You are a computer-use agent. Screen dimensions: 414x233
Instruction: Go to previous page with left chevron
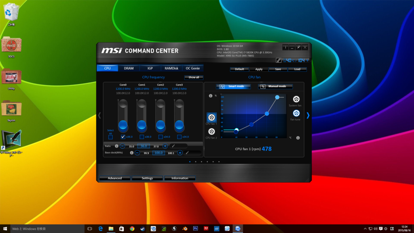click(99, 115)
